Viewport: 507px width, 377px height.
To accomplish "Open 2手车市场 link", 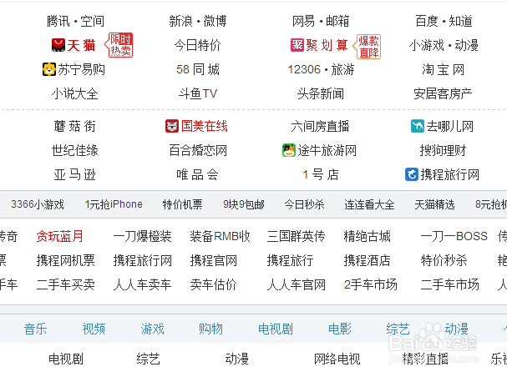I will pos(370,284).
